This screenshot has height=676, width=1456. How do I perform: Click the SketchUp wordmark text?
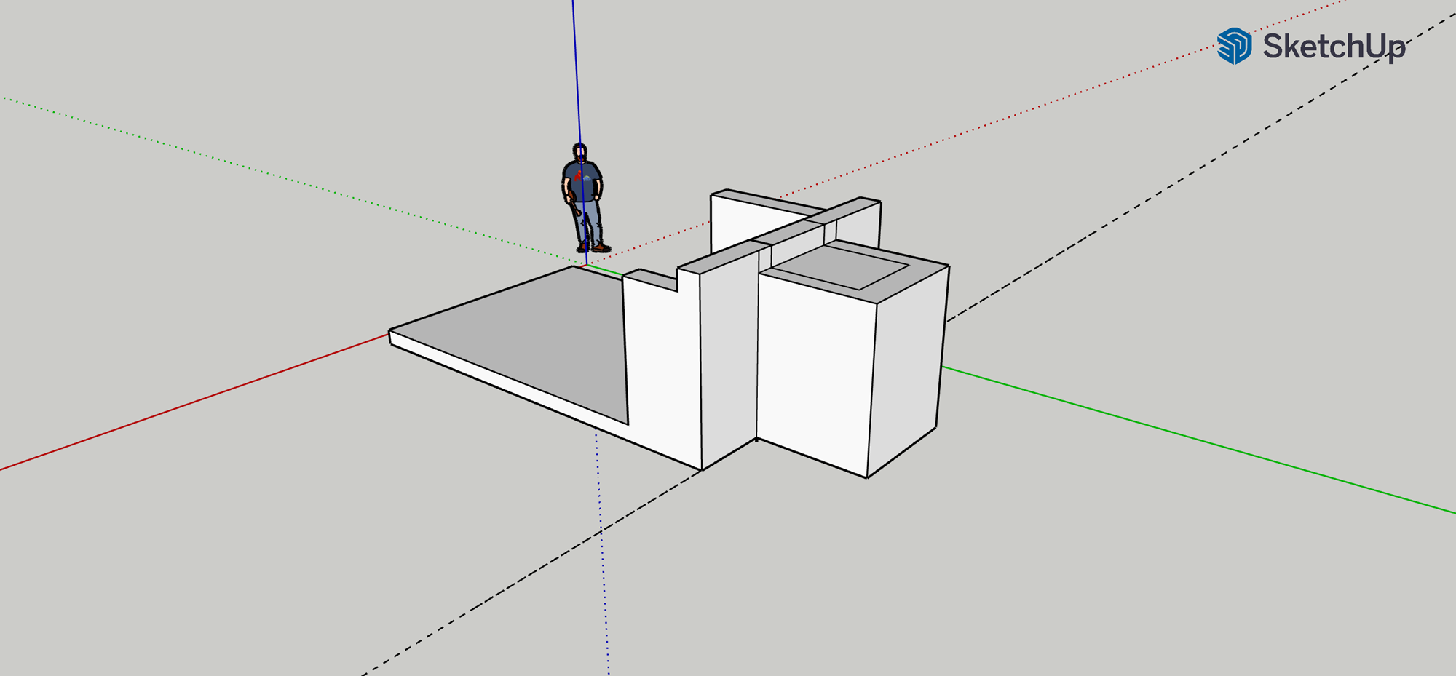(1334, 47)
